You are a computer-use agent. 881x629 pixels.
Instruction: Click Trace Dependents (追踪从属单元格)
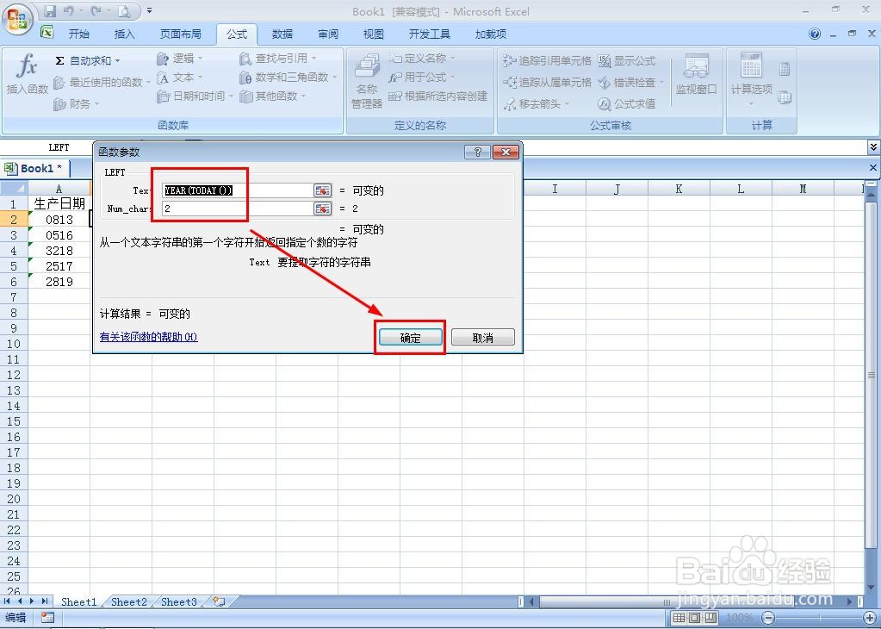point(547,83)
